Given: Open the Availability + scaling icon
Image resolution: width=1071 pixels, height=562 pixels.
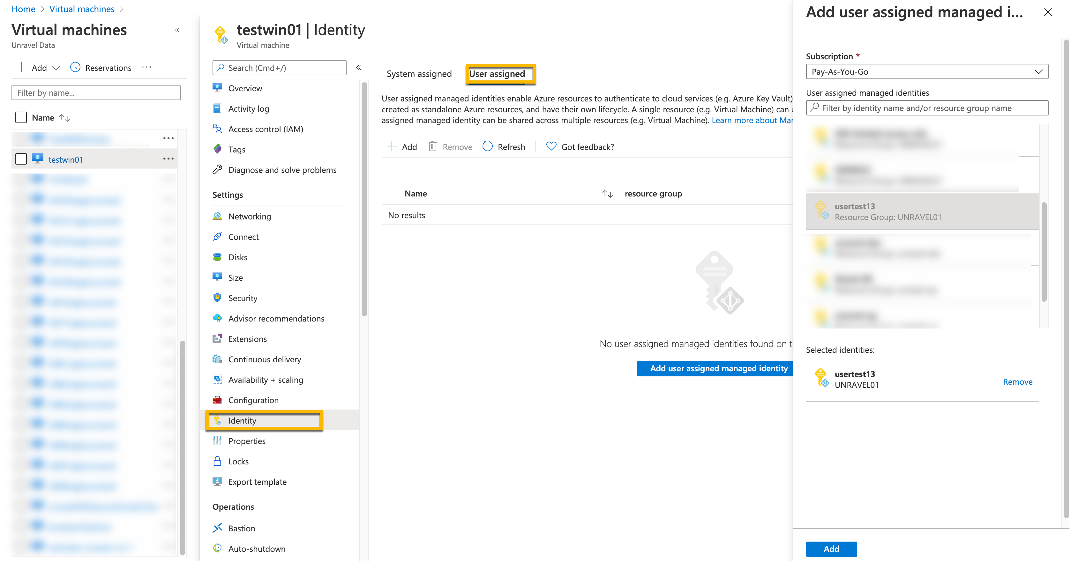Looking at the screenshot, I should [217, 379].
